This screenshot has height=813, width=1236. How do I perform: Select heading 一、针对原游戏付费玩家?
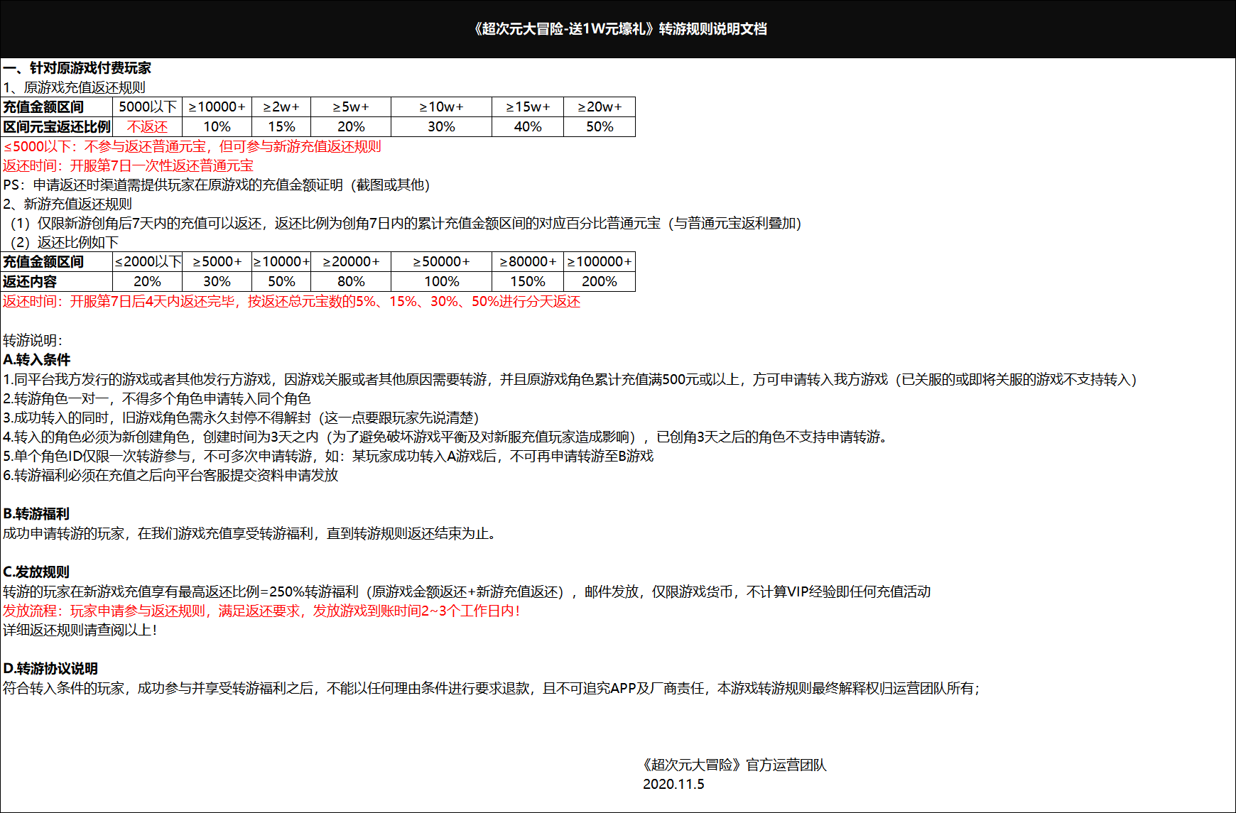tap(77, 68)
